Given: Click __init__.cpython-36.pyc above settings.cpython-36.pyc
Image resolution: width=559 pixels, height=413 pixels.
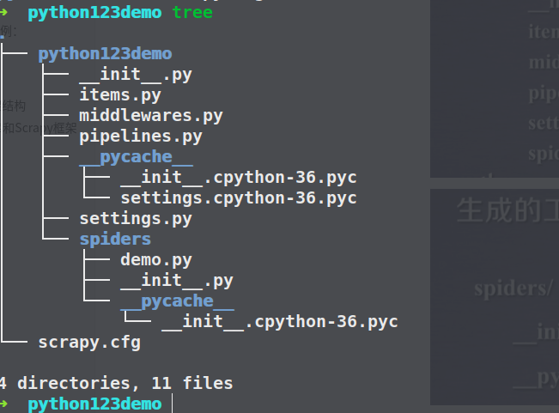Looking at the screenshot, I should tap(239, 178).
